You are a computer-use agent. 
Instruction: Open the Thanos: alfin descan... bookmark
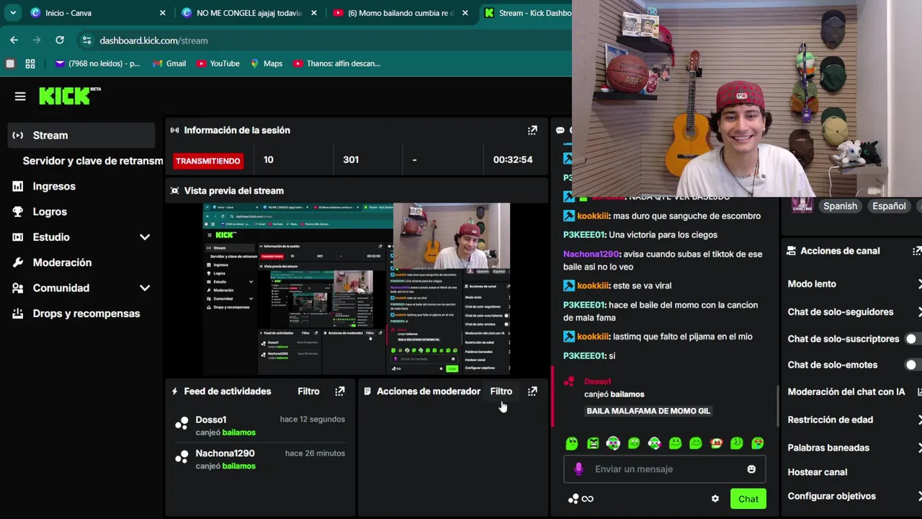[x=336, y=63]
